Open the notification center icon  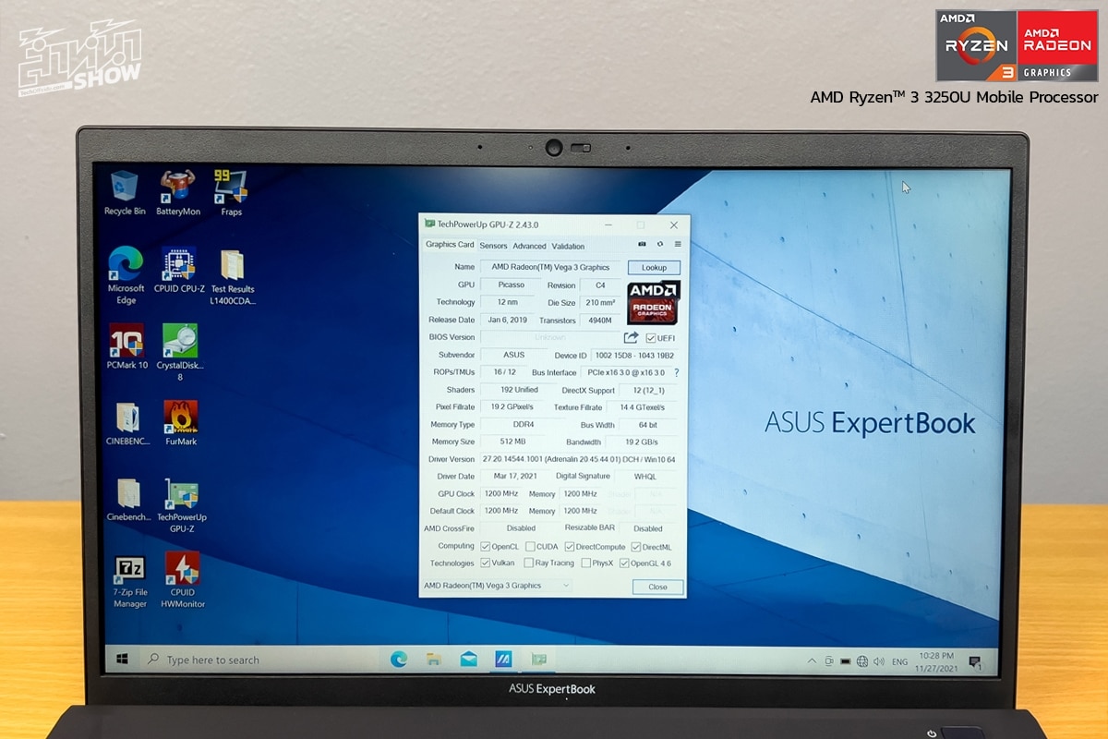pyautogui.click(x=974, y=662)
